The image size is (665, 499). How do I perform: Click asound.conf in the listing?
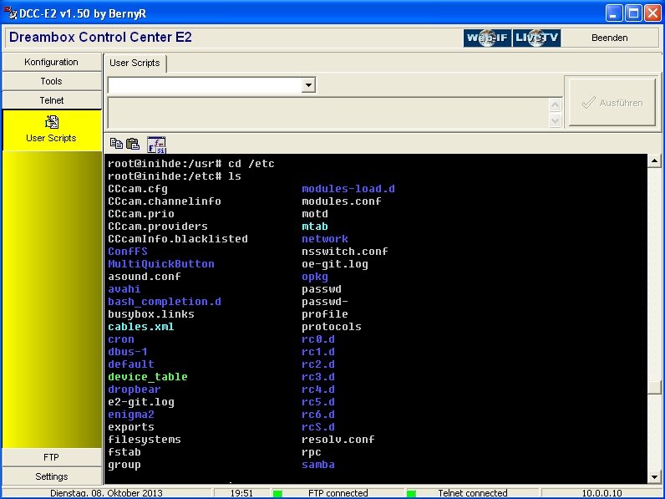[x=145, y=276]
